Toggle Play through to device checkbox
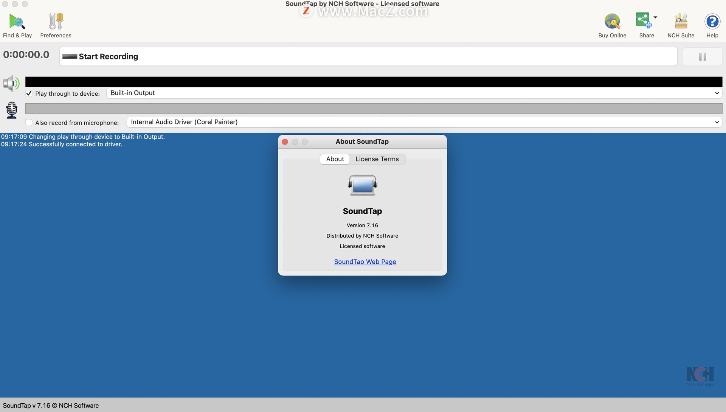726x412 pixels. [x=28, y=94]
